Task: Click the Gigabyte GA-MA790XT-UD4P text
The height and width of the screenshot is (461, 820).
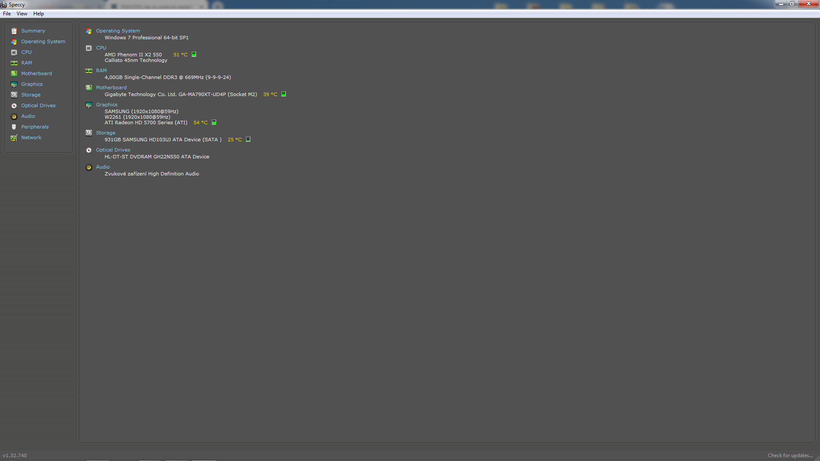Action: click(181, 94)
